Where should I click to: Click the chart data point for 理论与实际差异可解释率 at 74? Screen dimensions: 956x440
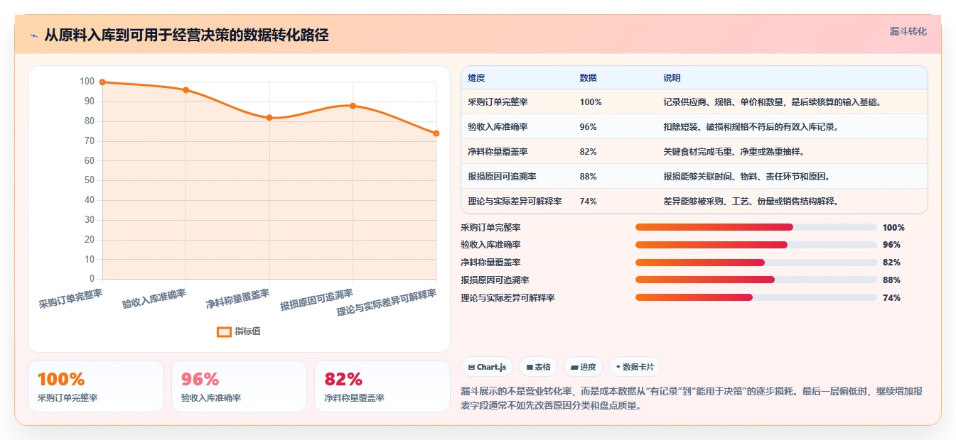pyautogui.click(x=436, y=133)
